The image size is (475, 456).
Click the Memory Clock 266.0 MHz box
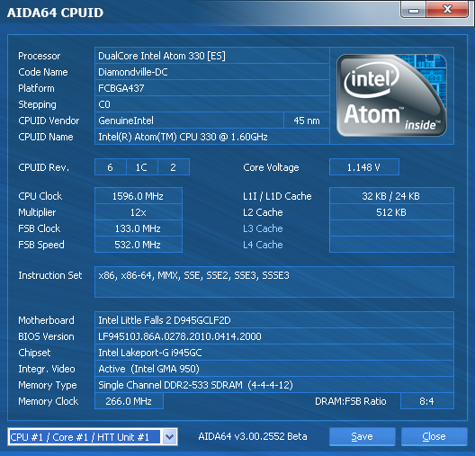(x=129, y=401)
